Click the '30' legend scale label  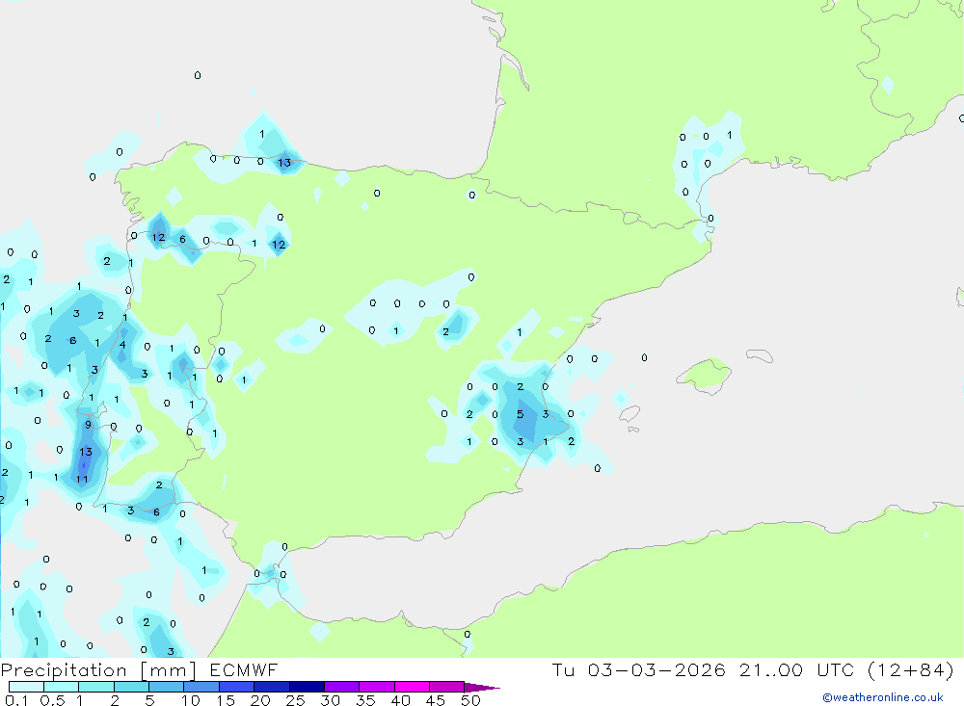tap(331, 700)
